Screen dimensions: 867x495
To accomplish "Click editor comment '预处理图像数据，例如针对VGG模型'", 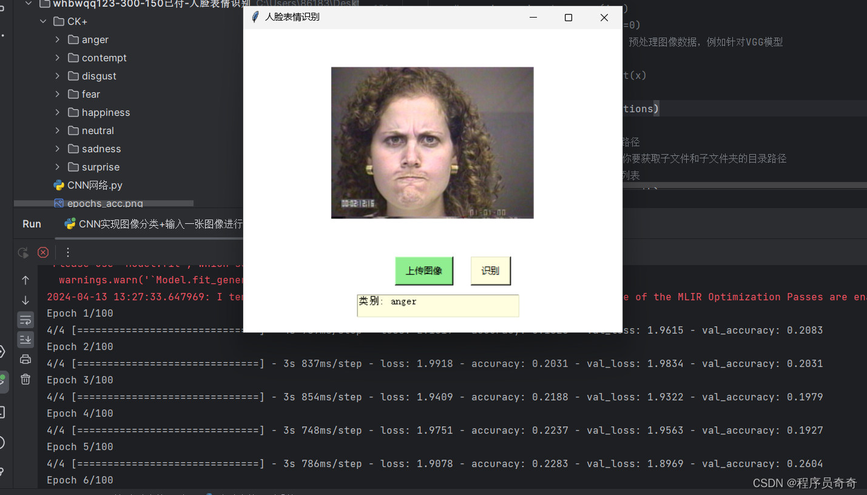I will [x=706, y=42].
